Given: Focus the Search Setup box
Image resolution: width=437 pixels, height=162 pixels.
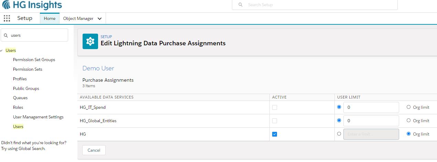Looking at the screenshot, I should point(320,5).
